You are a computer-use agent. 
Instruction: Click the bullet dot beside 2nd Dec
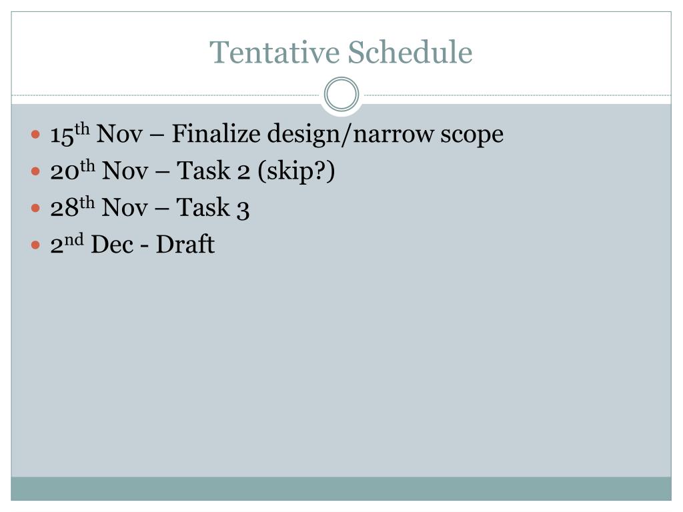point(36,245)
